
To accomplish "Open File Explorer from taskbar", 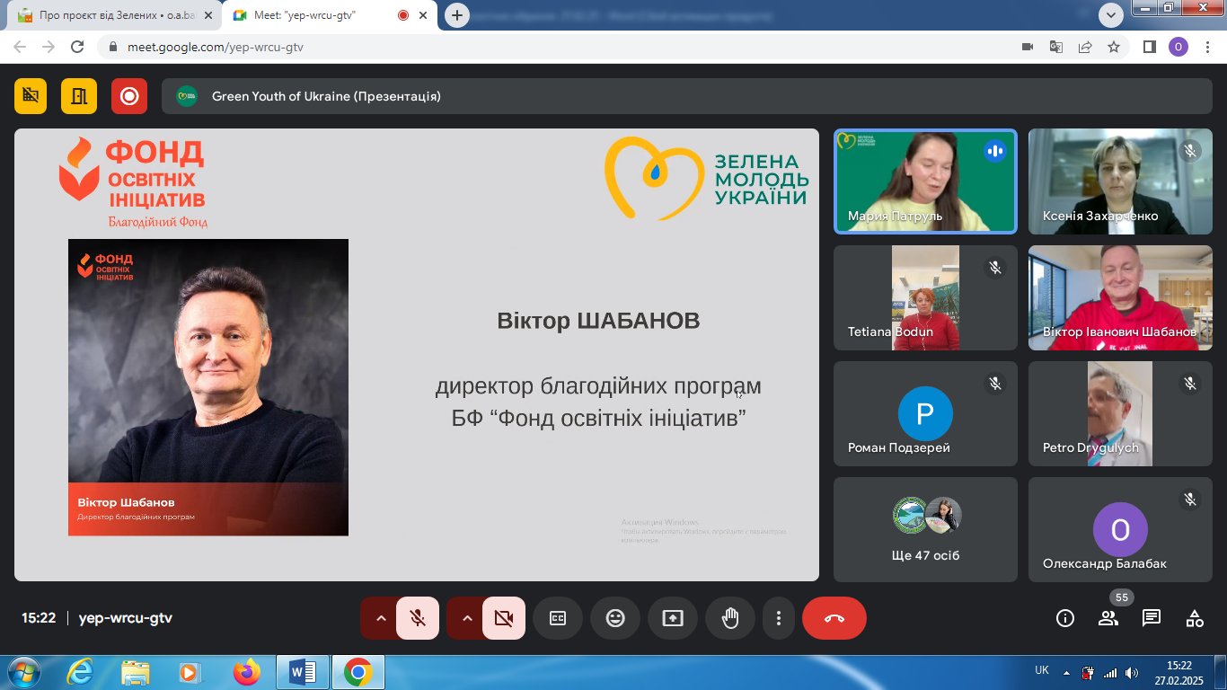I will 135,672.
